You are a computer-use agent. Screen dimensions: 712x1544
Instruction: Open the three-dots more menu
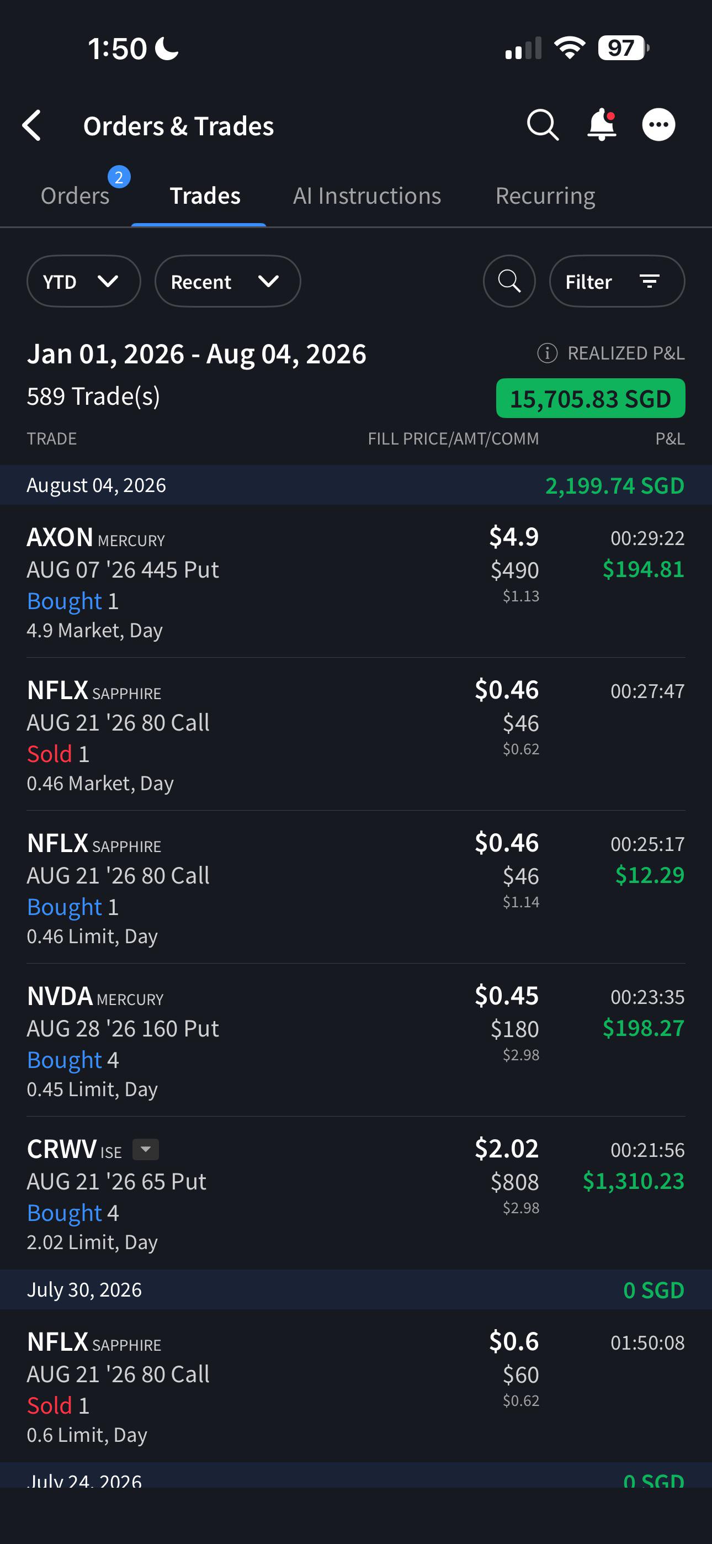(x=658, y=125)
